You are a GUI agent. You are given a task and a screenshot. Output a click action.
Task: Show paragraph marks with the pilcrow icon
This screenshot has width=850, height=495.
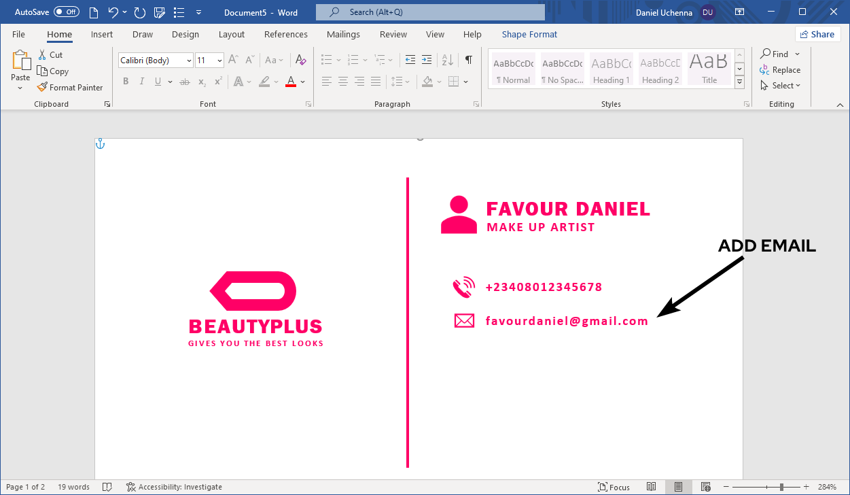click(467, 61)
